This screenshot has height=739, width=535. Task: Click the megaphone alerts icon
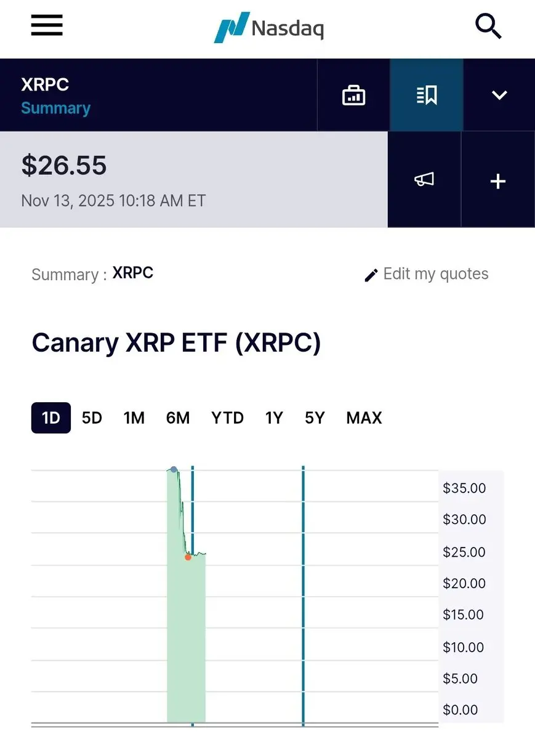click(x=424, y=180)
